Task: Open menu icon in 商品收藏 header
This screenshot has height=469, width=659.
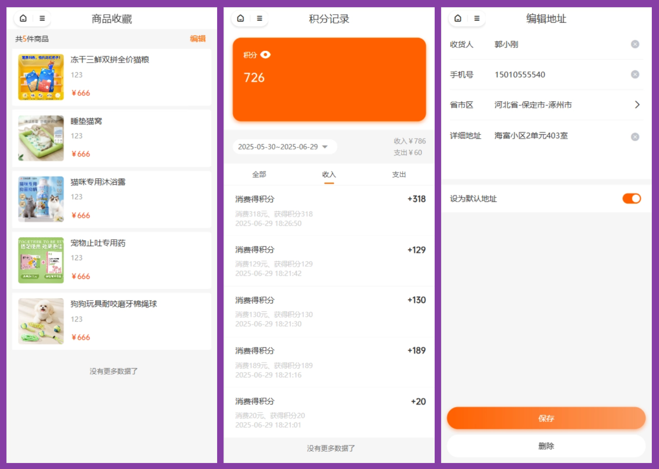Action: tap(42, 18)
